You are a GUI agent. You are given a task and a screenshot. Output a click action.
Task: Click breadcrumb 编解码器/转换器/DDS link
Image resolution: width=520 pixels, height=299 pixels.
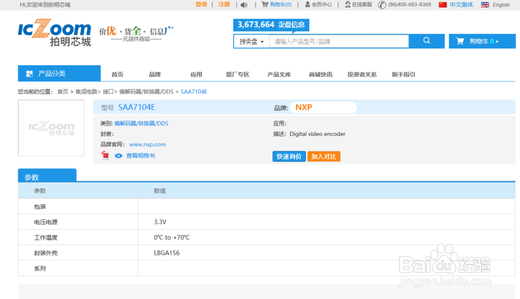pyautogui.click(x=146, y=92)
